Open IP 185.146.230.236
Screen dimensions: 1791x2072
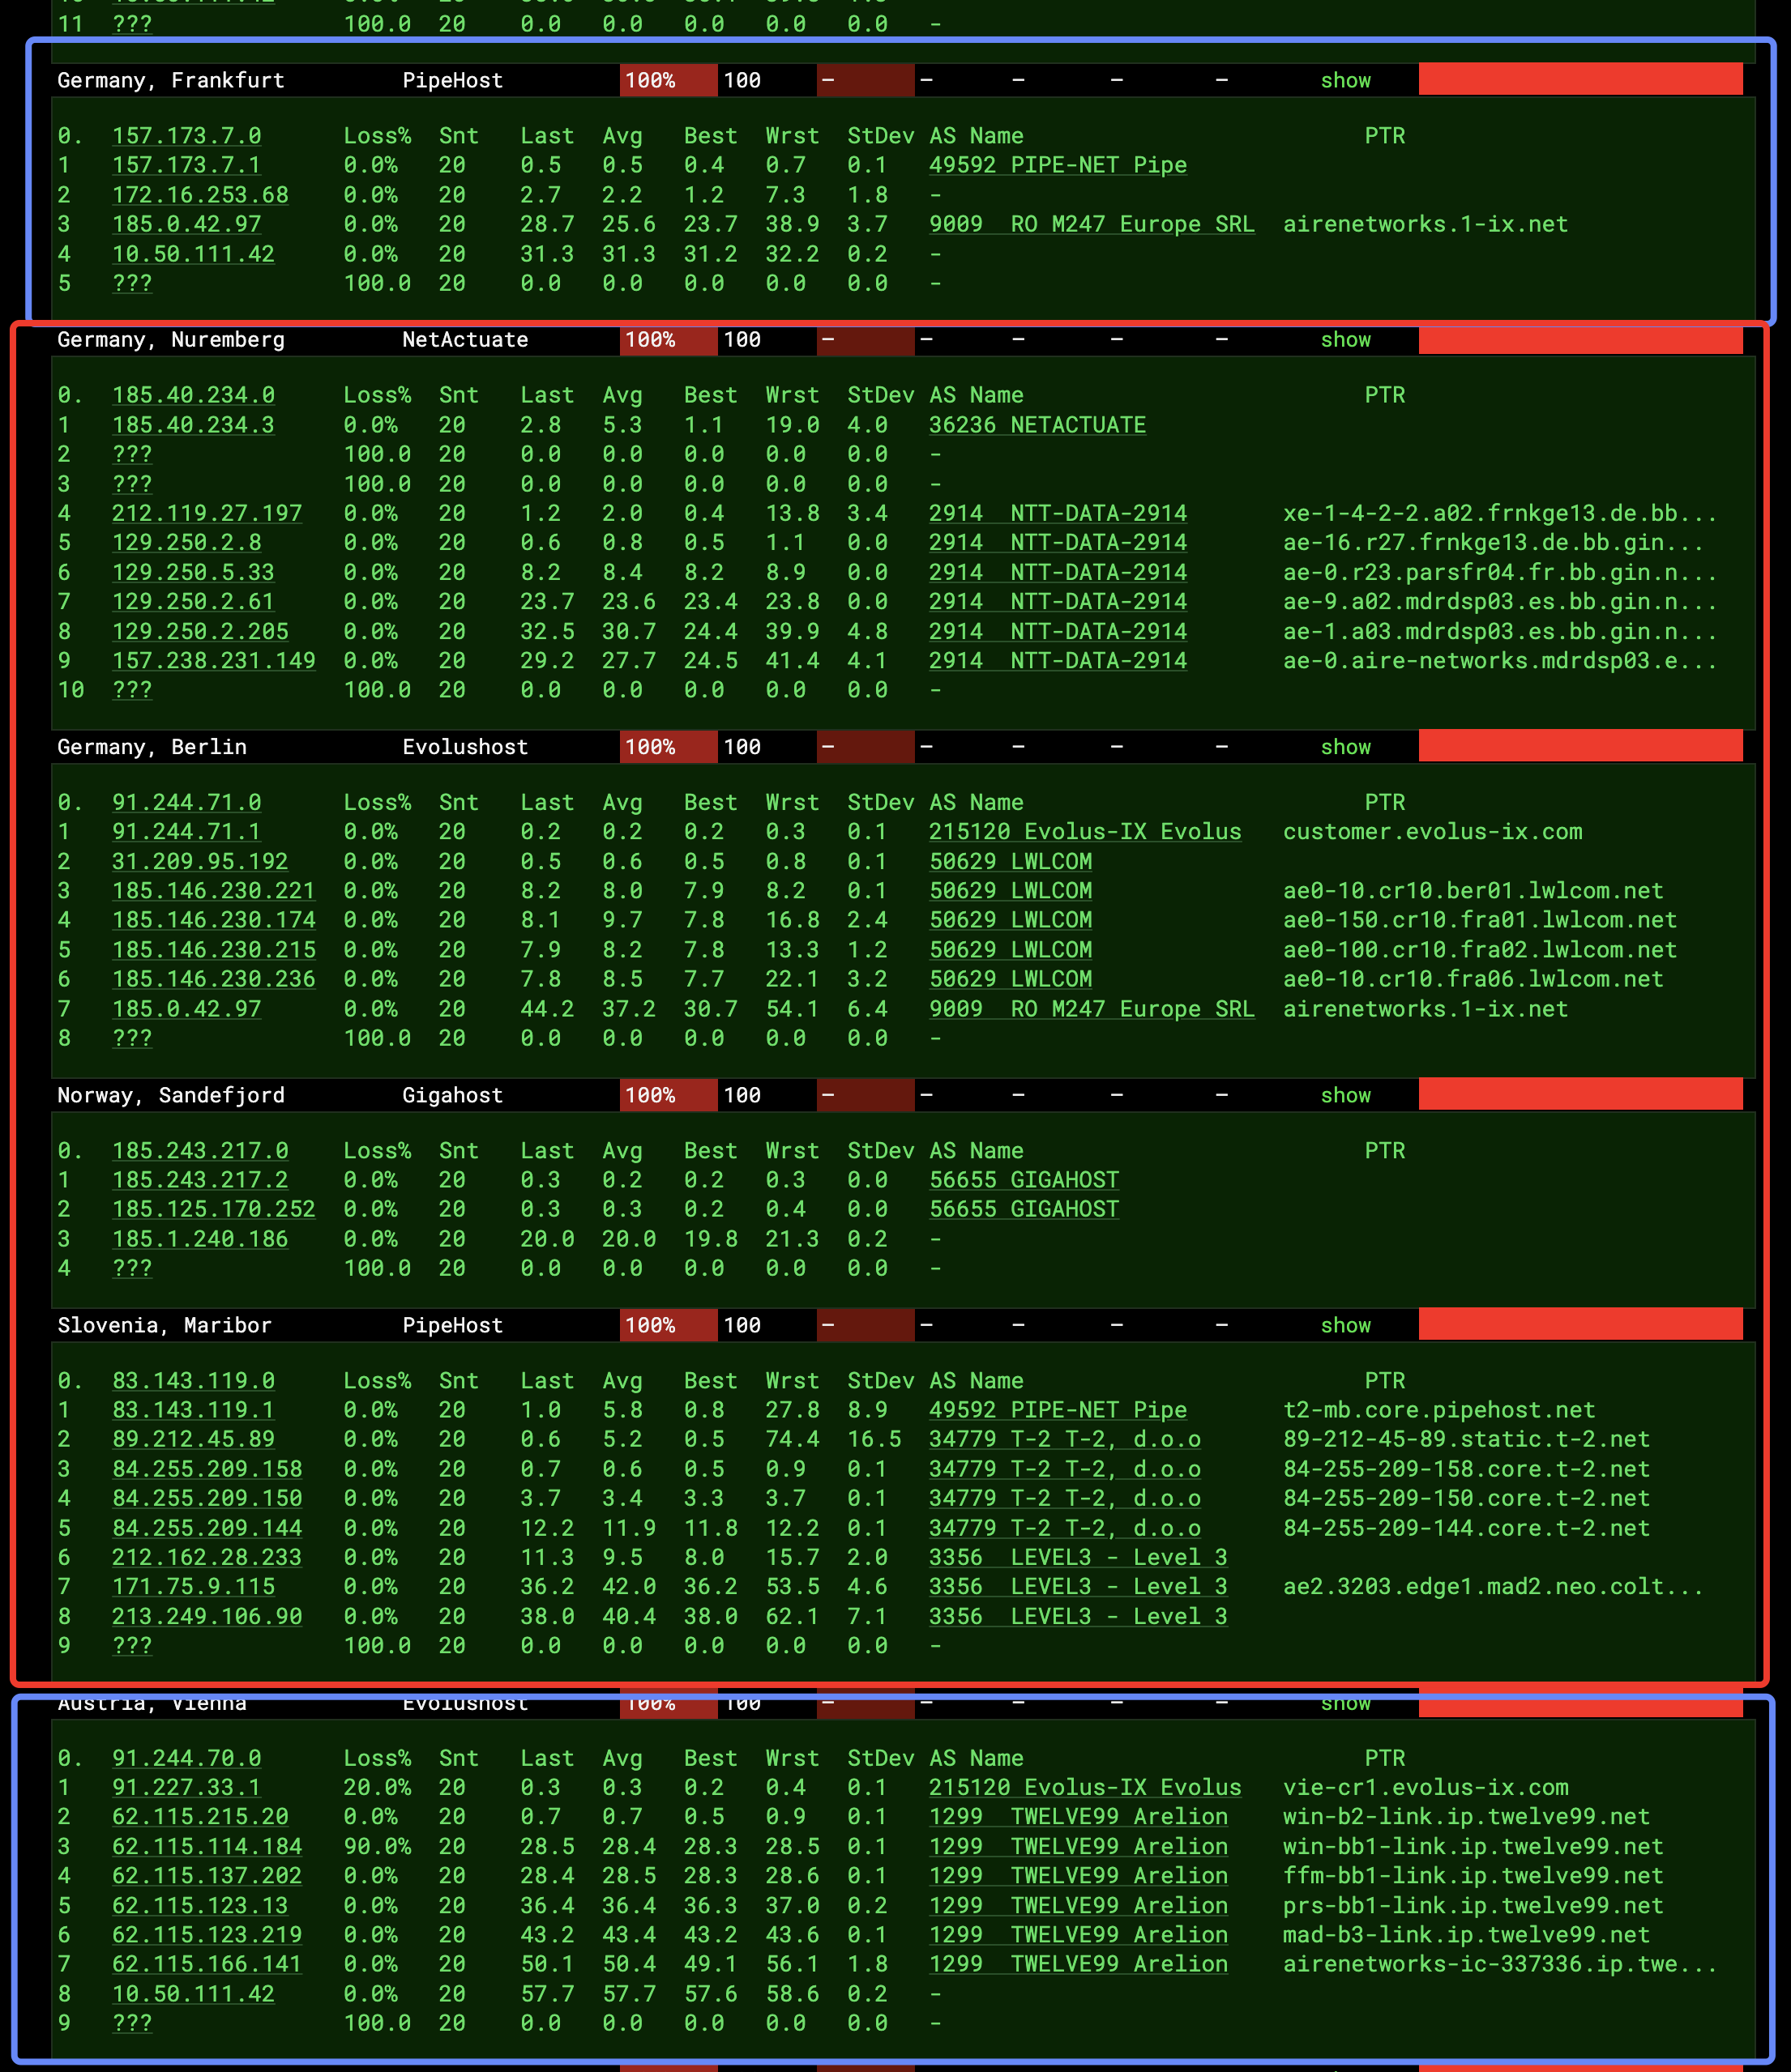point(214,978)
